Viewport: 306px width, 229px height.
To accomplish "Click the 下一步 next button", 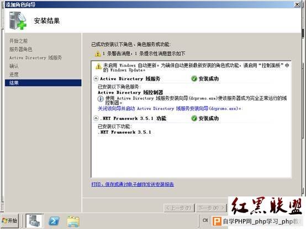I will pos(211,208).
